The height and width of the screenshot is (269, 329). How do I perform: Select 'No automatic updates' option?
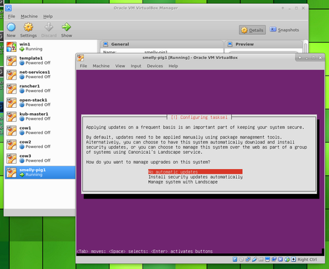pyautogui.click(x=195, y=172)
